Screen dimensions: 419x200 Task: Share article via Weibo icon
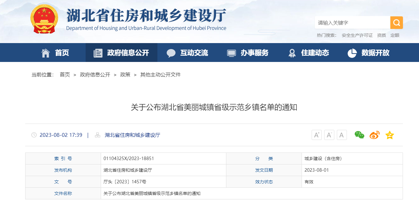[374, 135]
